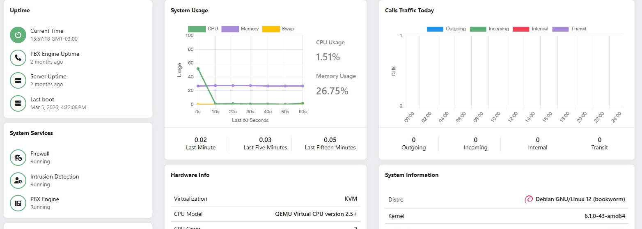
Task: Click the Firewall Running status text
Action: (x=40, y=162)
